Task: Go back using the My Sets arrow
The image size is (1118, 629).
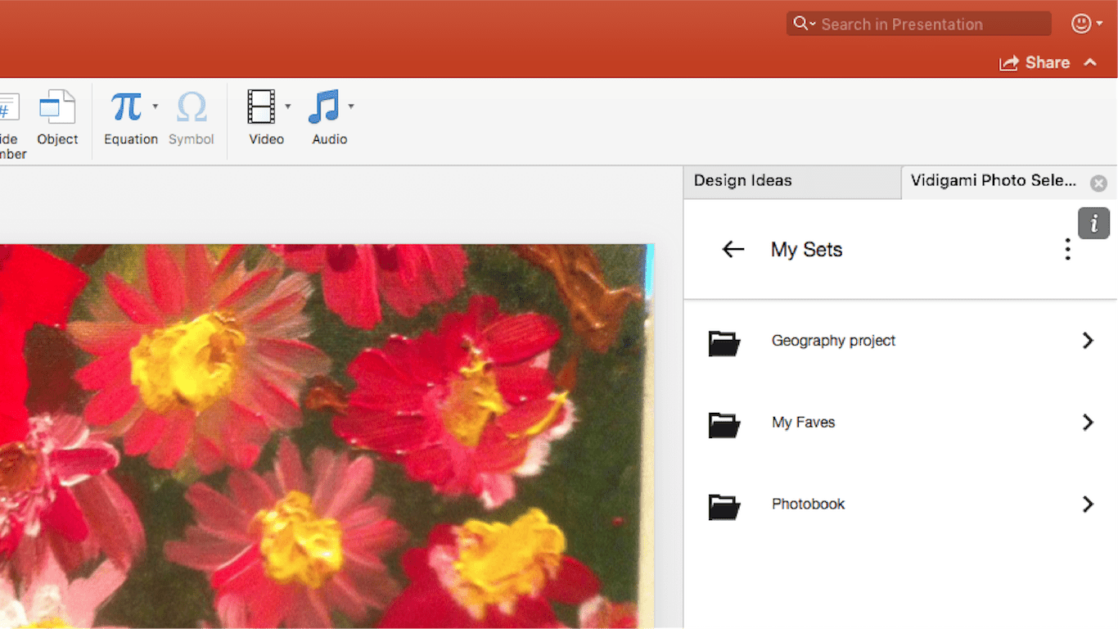Action: point(733,250)
